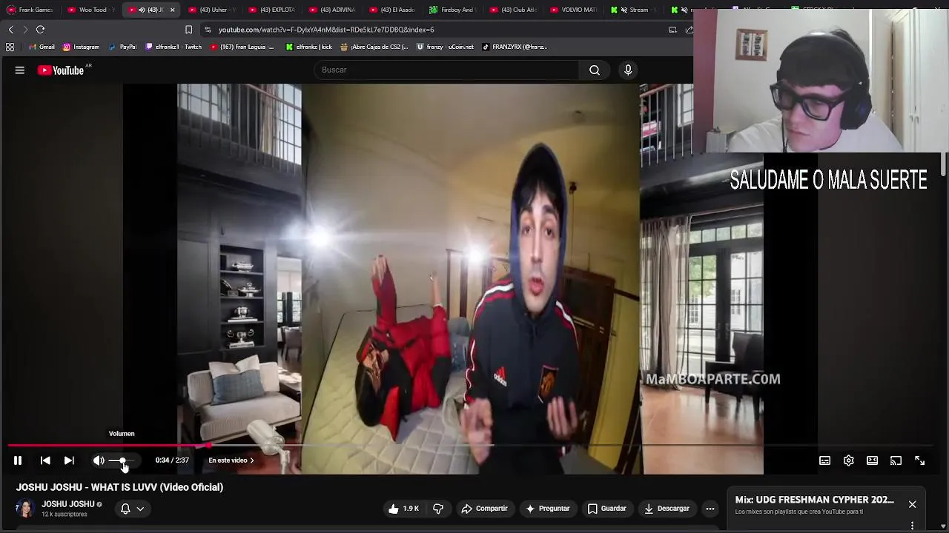Screen dimensions: 949x533
Task: Skip to the next video in playlist
Action: pos(69,460)
